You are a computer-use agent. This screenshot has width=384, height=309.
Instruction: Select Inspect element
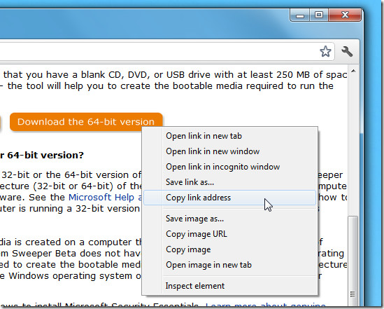point(229,286)
